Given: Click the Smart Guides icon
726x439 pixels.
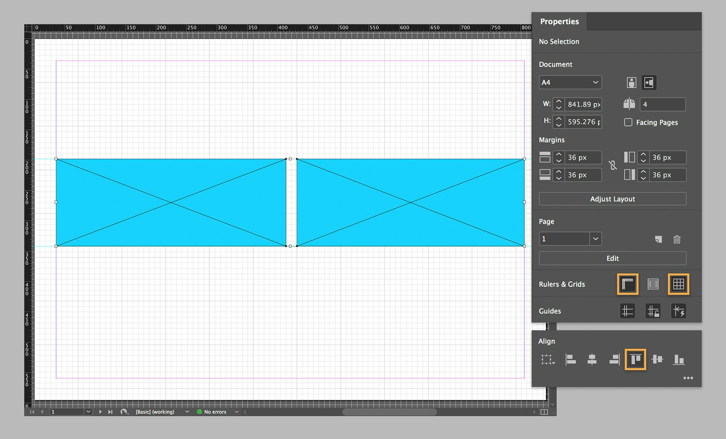Looking at the screenshot, I should tap(678, 311).
